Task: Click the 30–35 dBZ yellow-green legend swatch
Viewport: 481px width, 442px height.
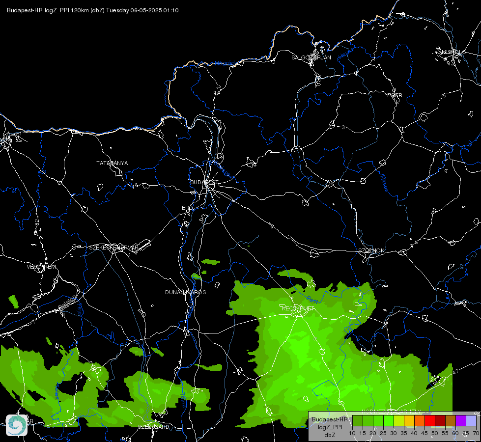Action: coord(399,420)
